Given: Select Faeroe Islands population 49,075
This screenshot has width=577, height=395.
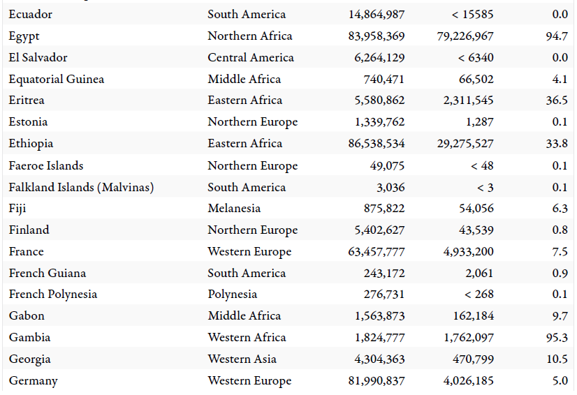Looking at the screenshot, I should pos(387,165).
